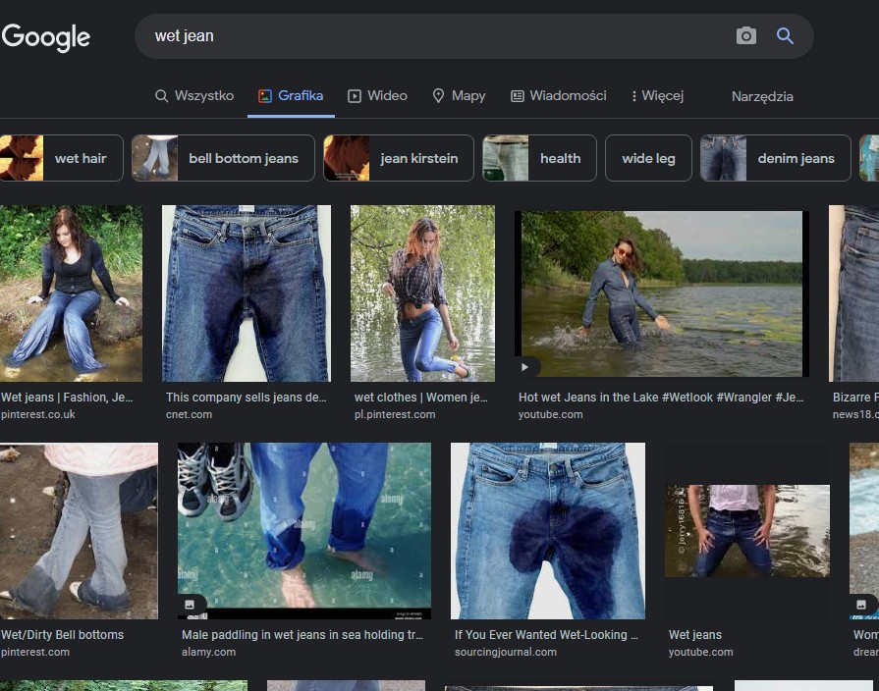Go to the Mapy tab
The height and width of the screenshot is (691, 879).
[x=459, y=96]
